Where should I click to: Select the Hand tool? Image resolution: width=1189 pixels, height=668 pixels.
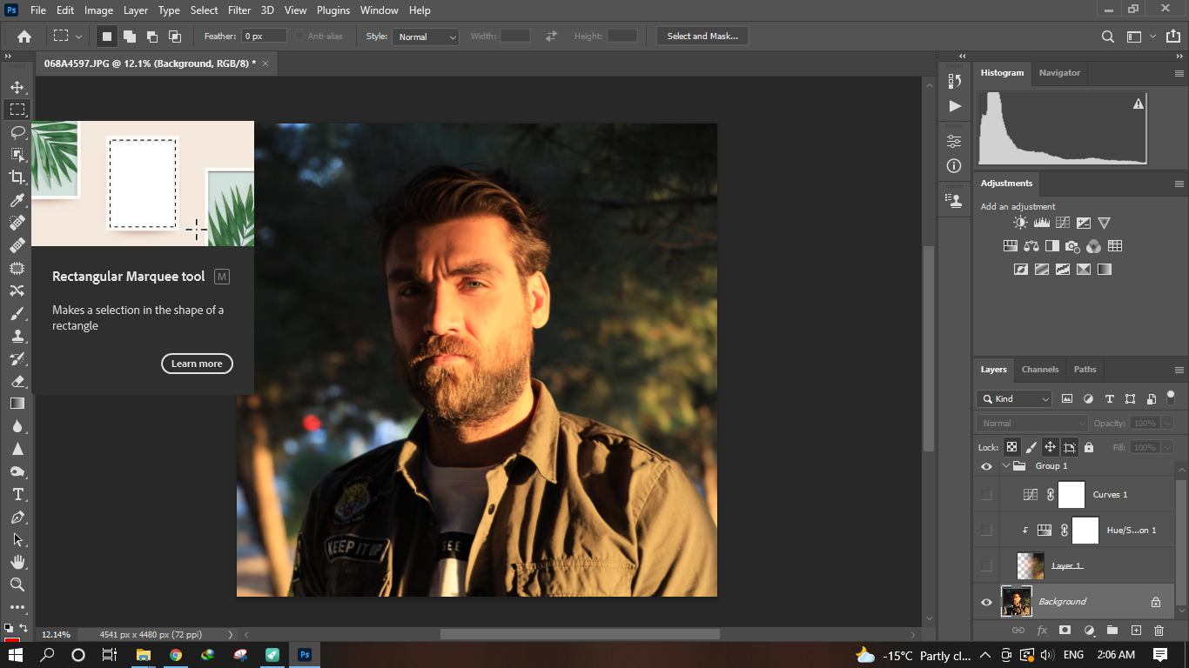(17, 562)
